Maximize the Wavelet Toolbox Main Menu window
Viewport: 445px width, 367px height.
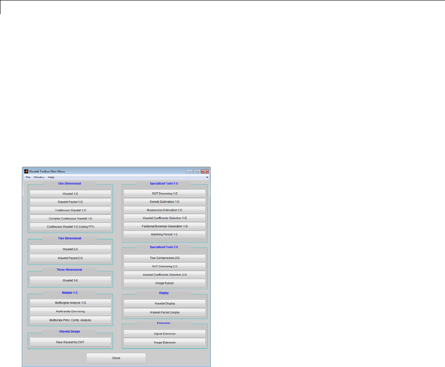click(197, 171)
